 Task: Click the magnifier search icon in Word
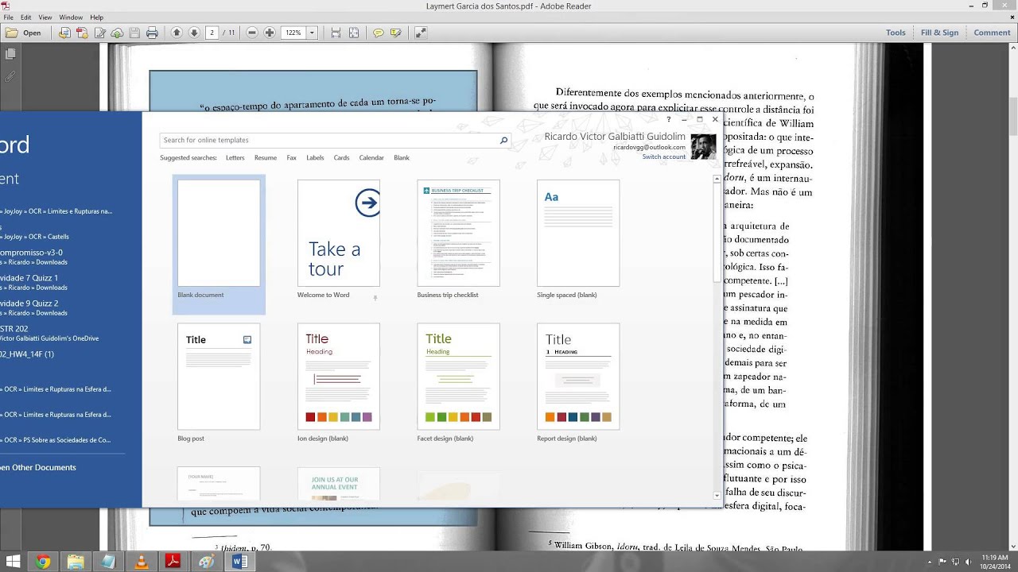[503, 140]
